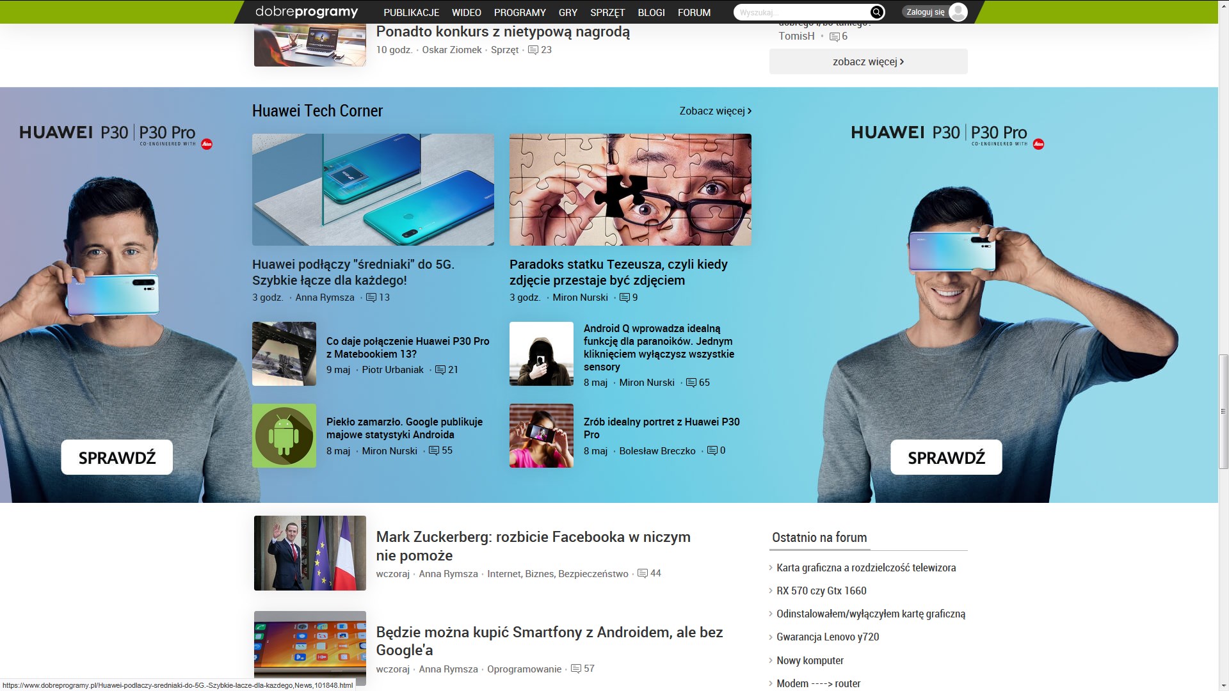Open the PUBLIKACJE menu
This screenshot has height=691, width=1229.
411,12
